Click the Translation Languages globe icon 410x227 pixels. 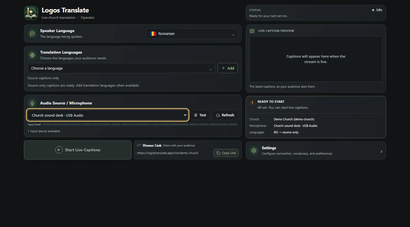pos(32,55)
